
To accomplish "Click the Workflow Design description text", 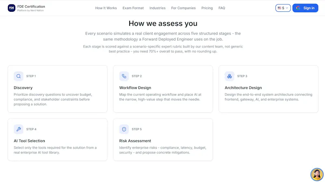I will [x=160, y=97].
